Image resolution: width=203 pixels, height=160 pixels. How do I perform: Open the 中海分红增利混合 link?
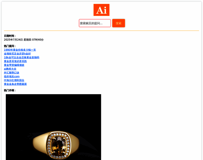[14, 80]
